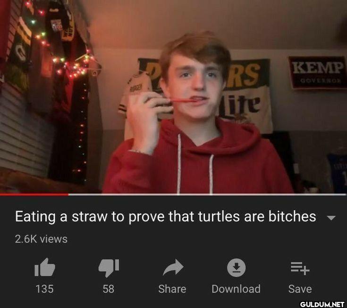Click the Save text label
This screenshot has width=347, height=308.
click(300, 289)
